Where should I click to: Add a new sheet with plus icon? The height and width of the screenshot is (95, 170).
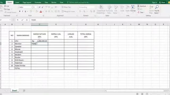coord(24,91)
